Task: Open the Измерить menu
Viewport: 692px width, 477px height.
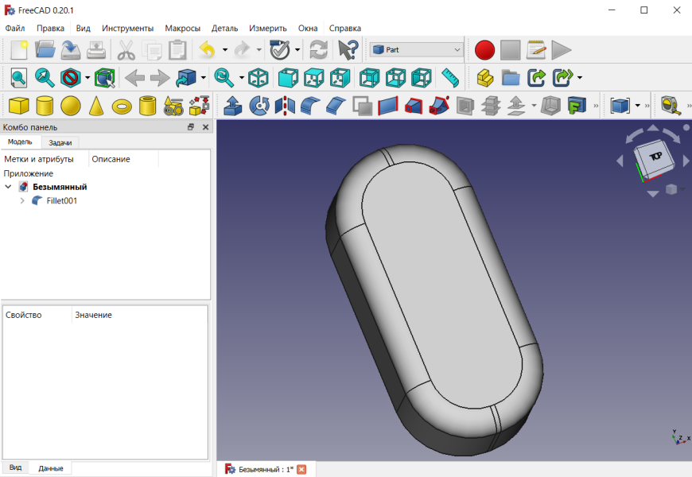Action: point(267,29)
